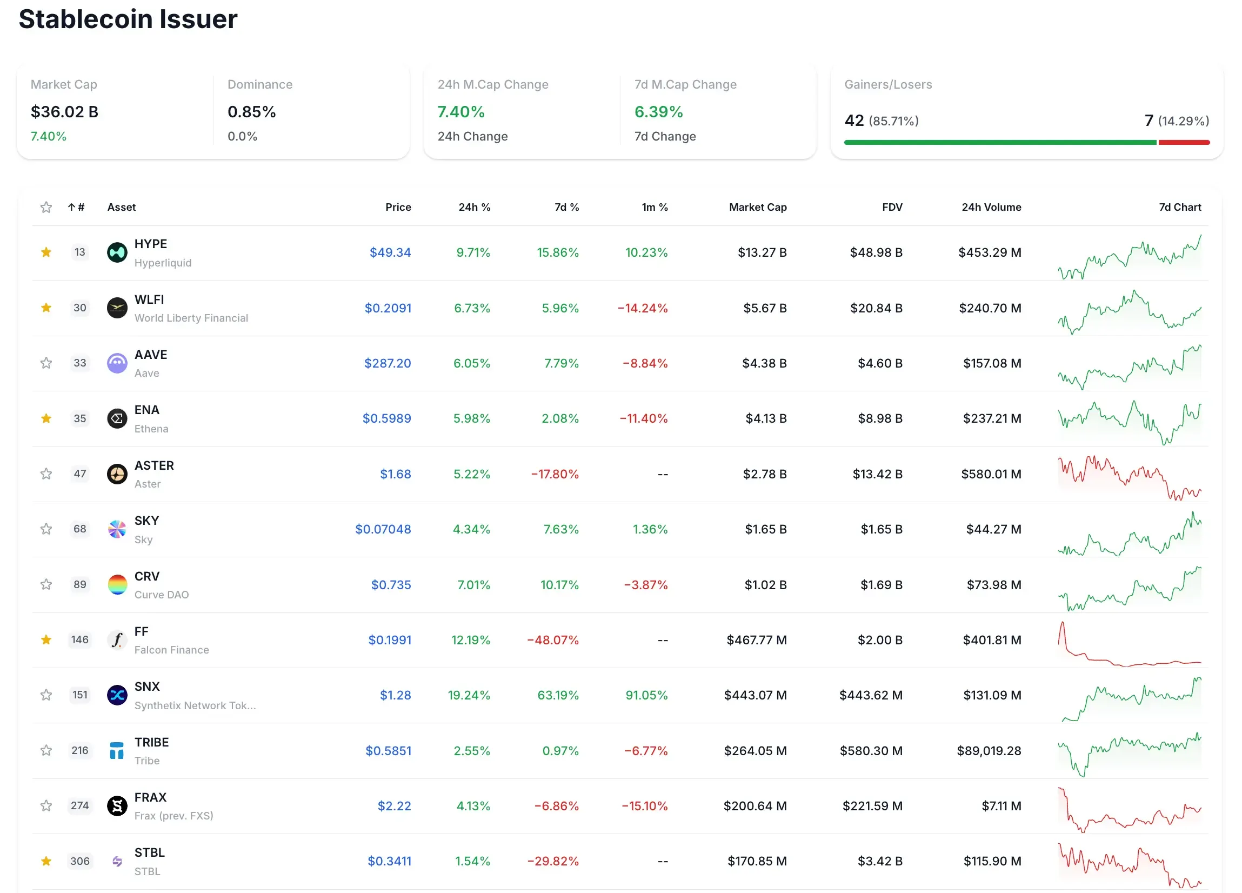Click the Tribe logo icon
This screenshot has width=1242, height=893.
(117, 751)
